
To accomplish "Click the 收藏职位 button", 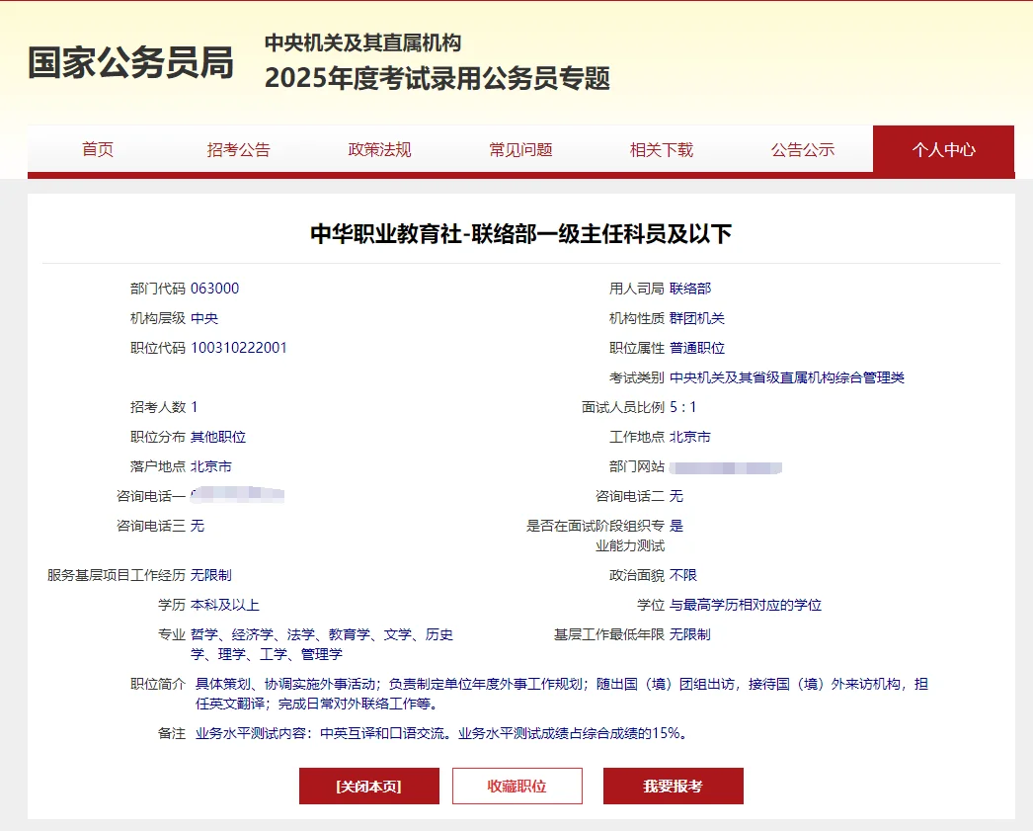I will 517,786.
